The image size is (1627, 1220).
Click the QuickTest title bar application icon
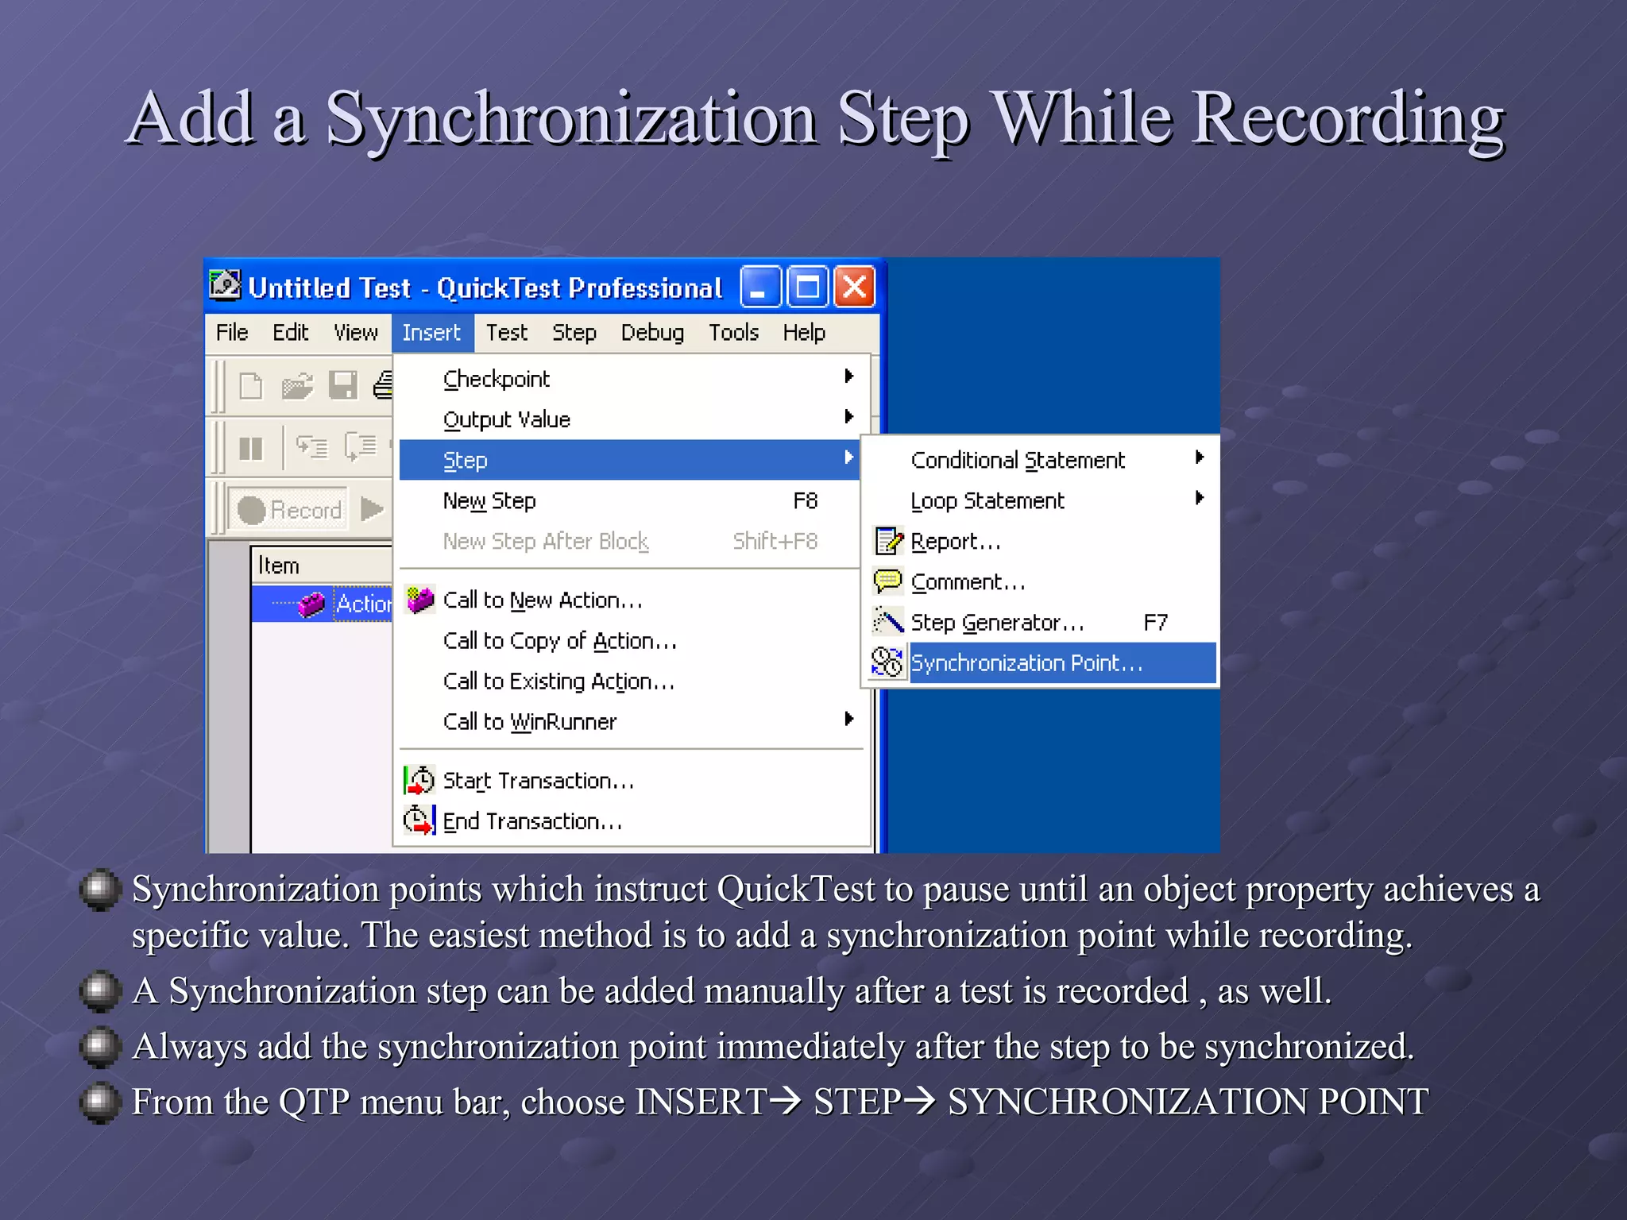point(225,284)
